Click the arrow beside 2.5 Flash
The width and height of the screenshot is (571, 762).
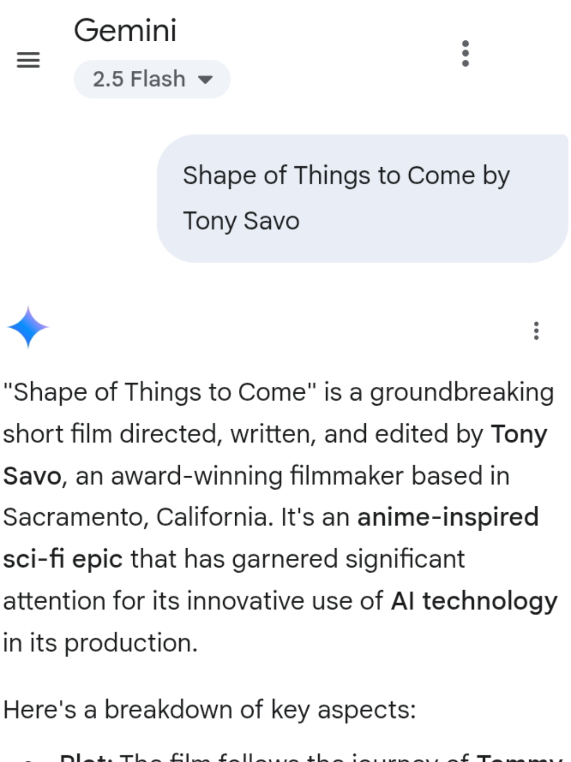205,80
